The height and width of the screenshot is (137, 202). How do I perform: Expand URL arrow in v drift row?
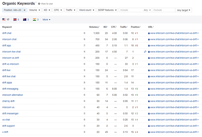(x=198, y=132)
